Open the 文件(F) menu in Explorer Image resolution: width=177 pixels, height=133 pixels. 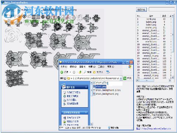tap(64, 67)
